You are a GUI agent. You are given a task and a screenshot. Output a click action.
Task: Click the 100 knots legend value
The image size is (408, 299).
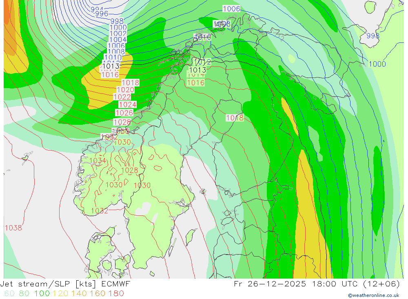(x=42, y=293)
